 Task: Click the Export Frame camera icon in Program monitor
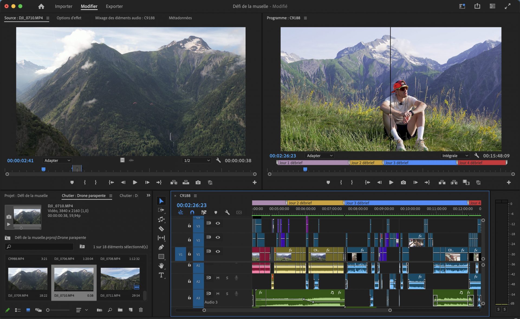click(403, 183)
